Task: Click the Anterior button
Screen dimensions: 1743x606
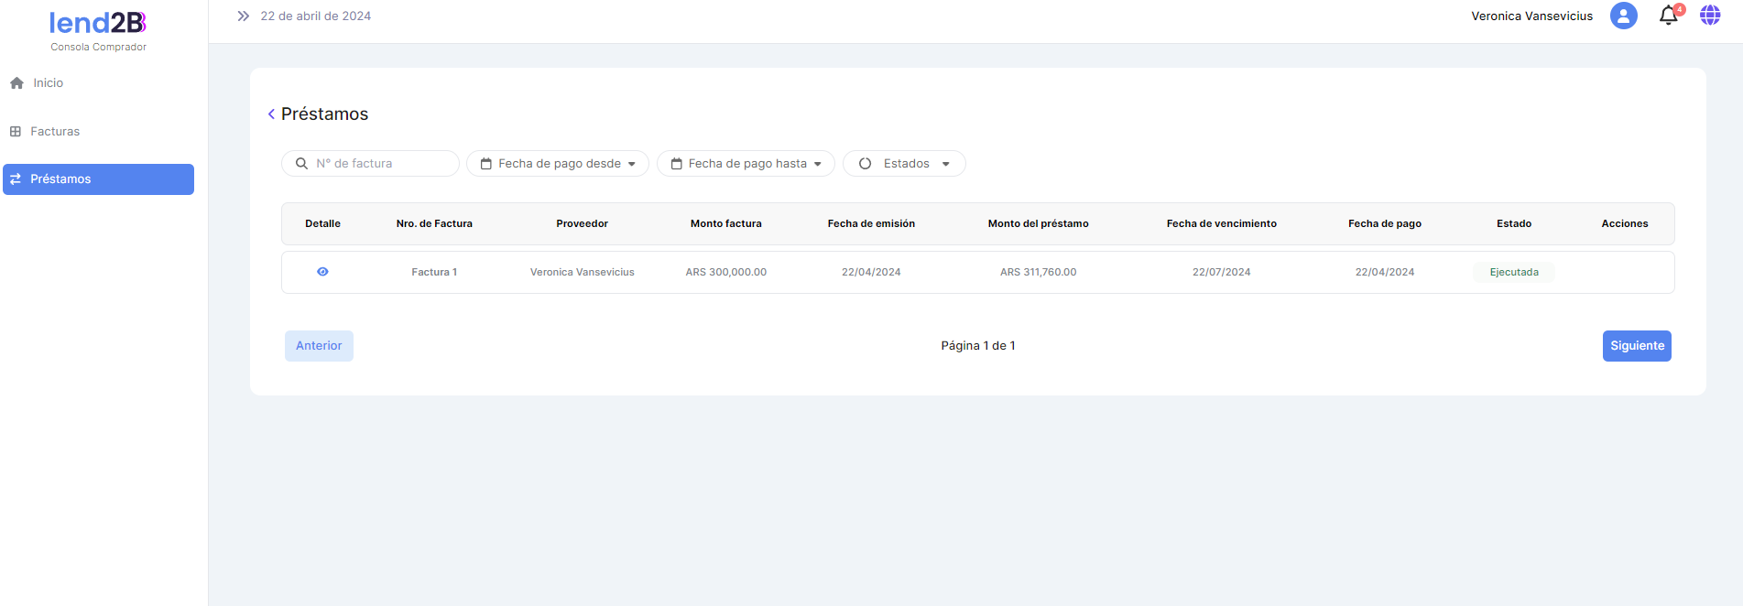Action: click(319, 346)
